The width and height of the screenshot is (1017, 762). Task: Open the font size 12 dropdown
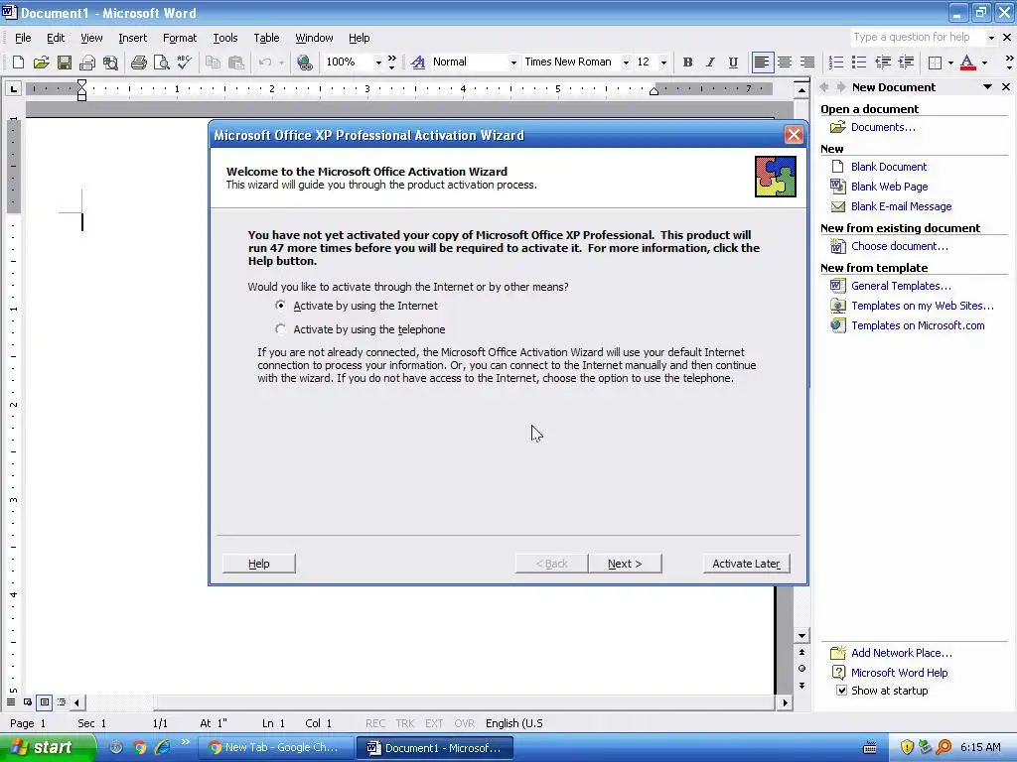coord(662,63)
